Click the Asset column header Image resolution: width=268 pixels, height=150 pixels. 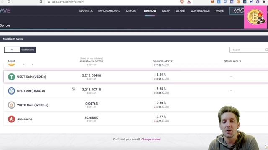tap(11, 61)
